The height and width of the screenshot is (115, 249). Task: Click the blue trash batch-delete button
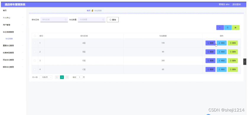[x=228, y=28]
